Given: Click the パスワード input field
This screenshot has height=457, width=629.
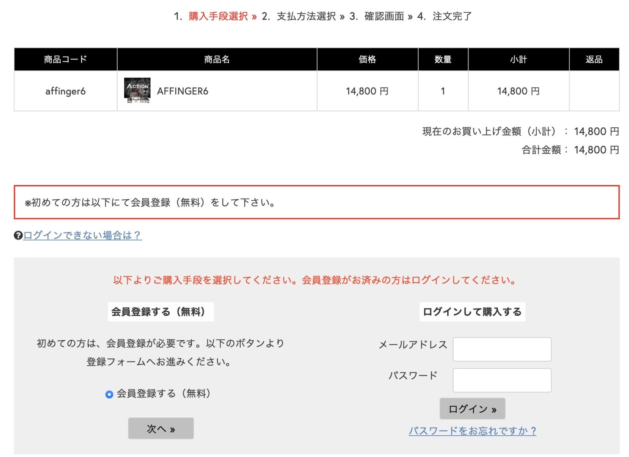Looking at the screenshot, I should (x=502, y=380).
